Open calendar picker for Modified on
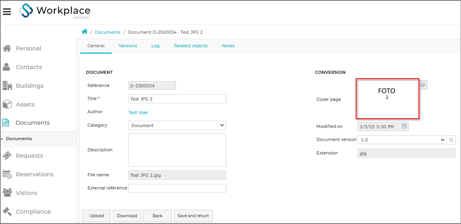The height and width of the screenshot is (224, 461). click(405, 126)
